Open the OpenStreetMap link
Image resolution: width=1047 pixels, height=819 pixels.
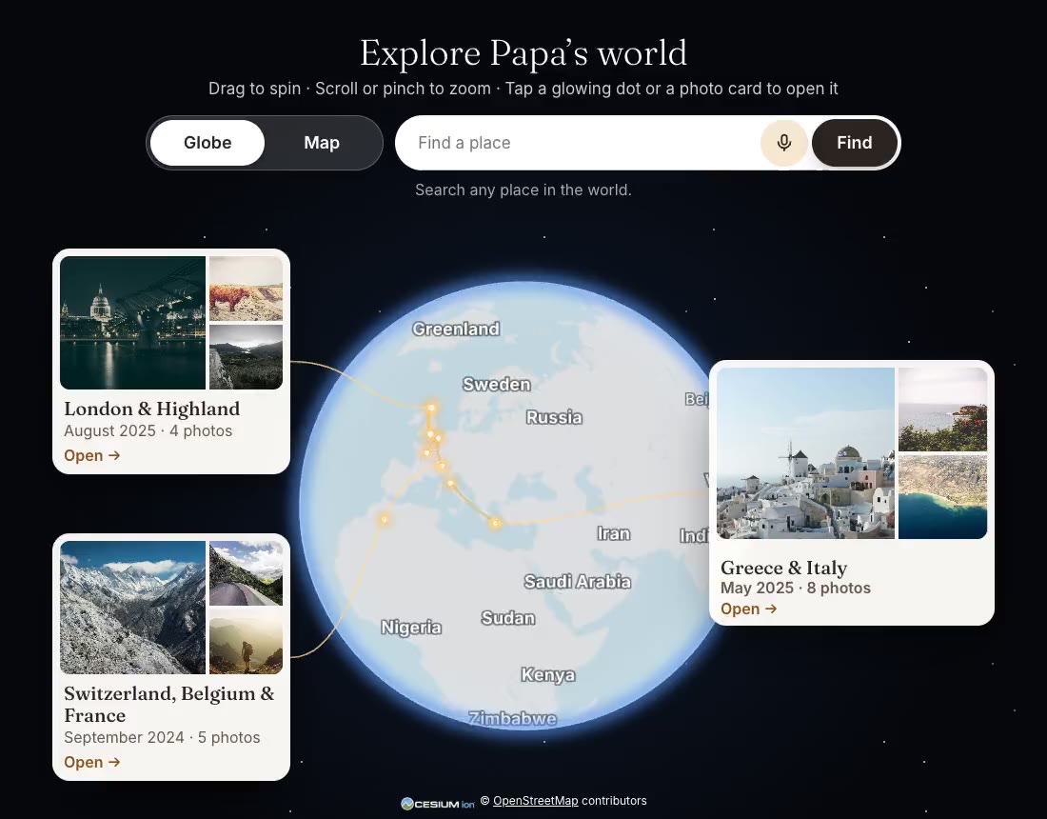(x=536, y=800)
